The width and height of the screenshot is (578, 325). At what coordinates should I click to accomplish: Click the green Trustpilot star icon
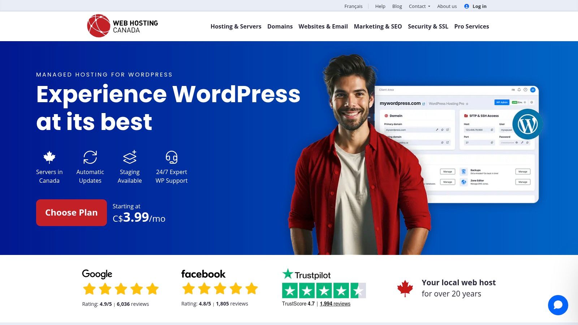tap(287, 274)
